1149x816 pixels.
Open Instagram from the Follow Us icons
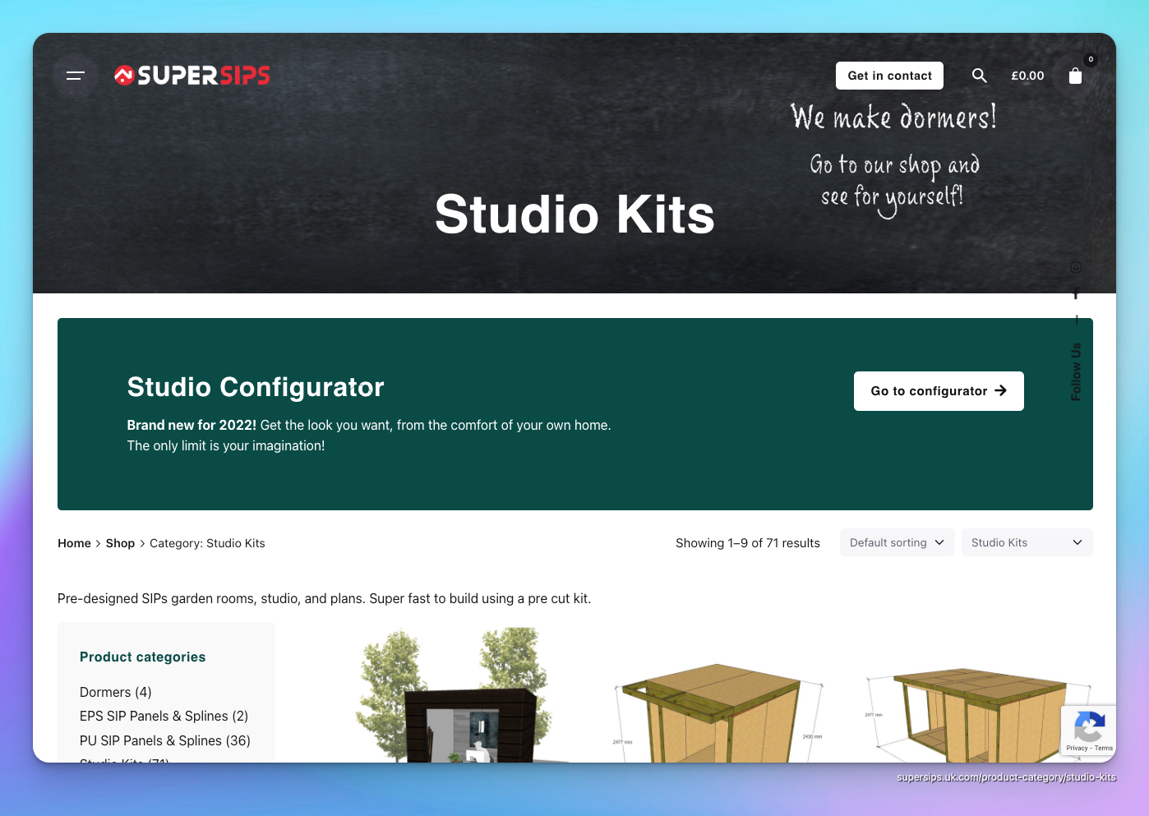click(x=1076, y=267)
